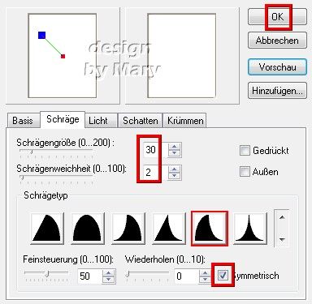Image resolution: width=312 pixels, height=304 pixels.
Task: Decrease Schrägenweichheit with down arrow
Action: (174, 176)
